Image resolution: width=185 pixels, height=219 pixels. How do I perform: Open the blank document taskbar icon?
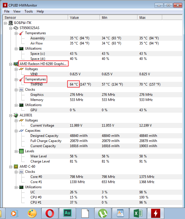[85, 213]
